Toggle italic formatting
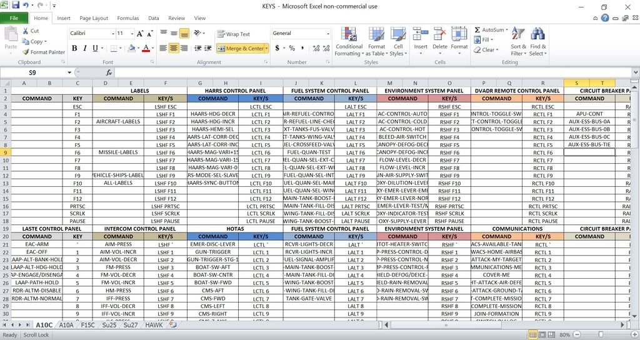The width and height of the screenshot is (640, 340). pos(85,48)
